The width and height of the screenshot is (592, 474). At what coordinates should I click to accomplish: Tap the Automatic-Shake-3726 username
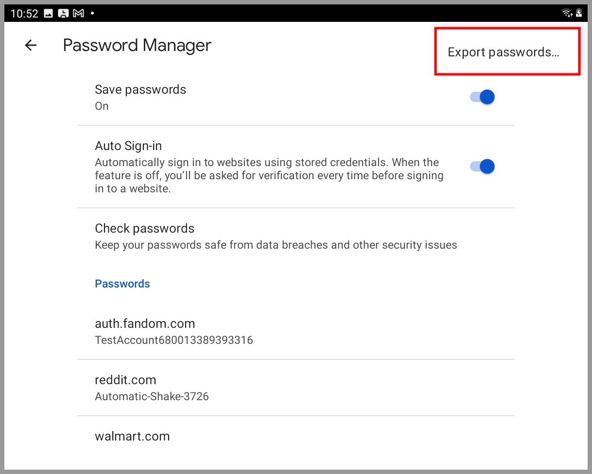pos(152,396)
